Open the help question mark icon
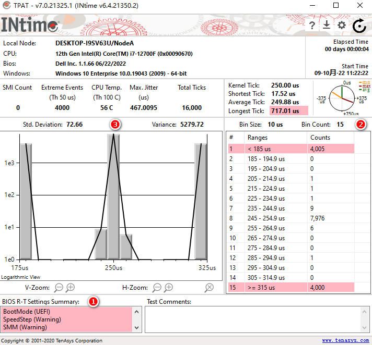The height and width of the screenshot is (345, 372). pos(312,25)
